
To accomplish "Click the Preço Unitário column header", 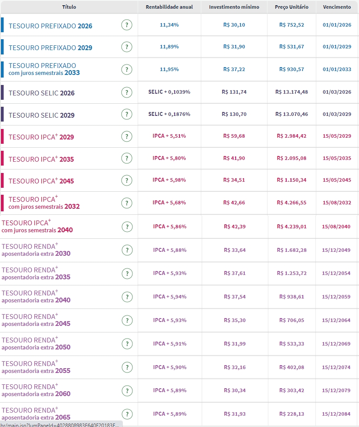I will [291, 7].
